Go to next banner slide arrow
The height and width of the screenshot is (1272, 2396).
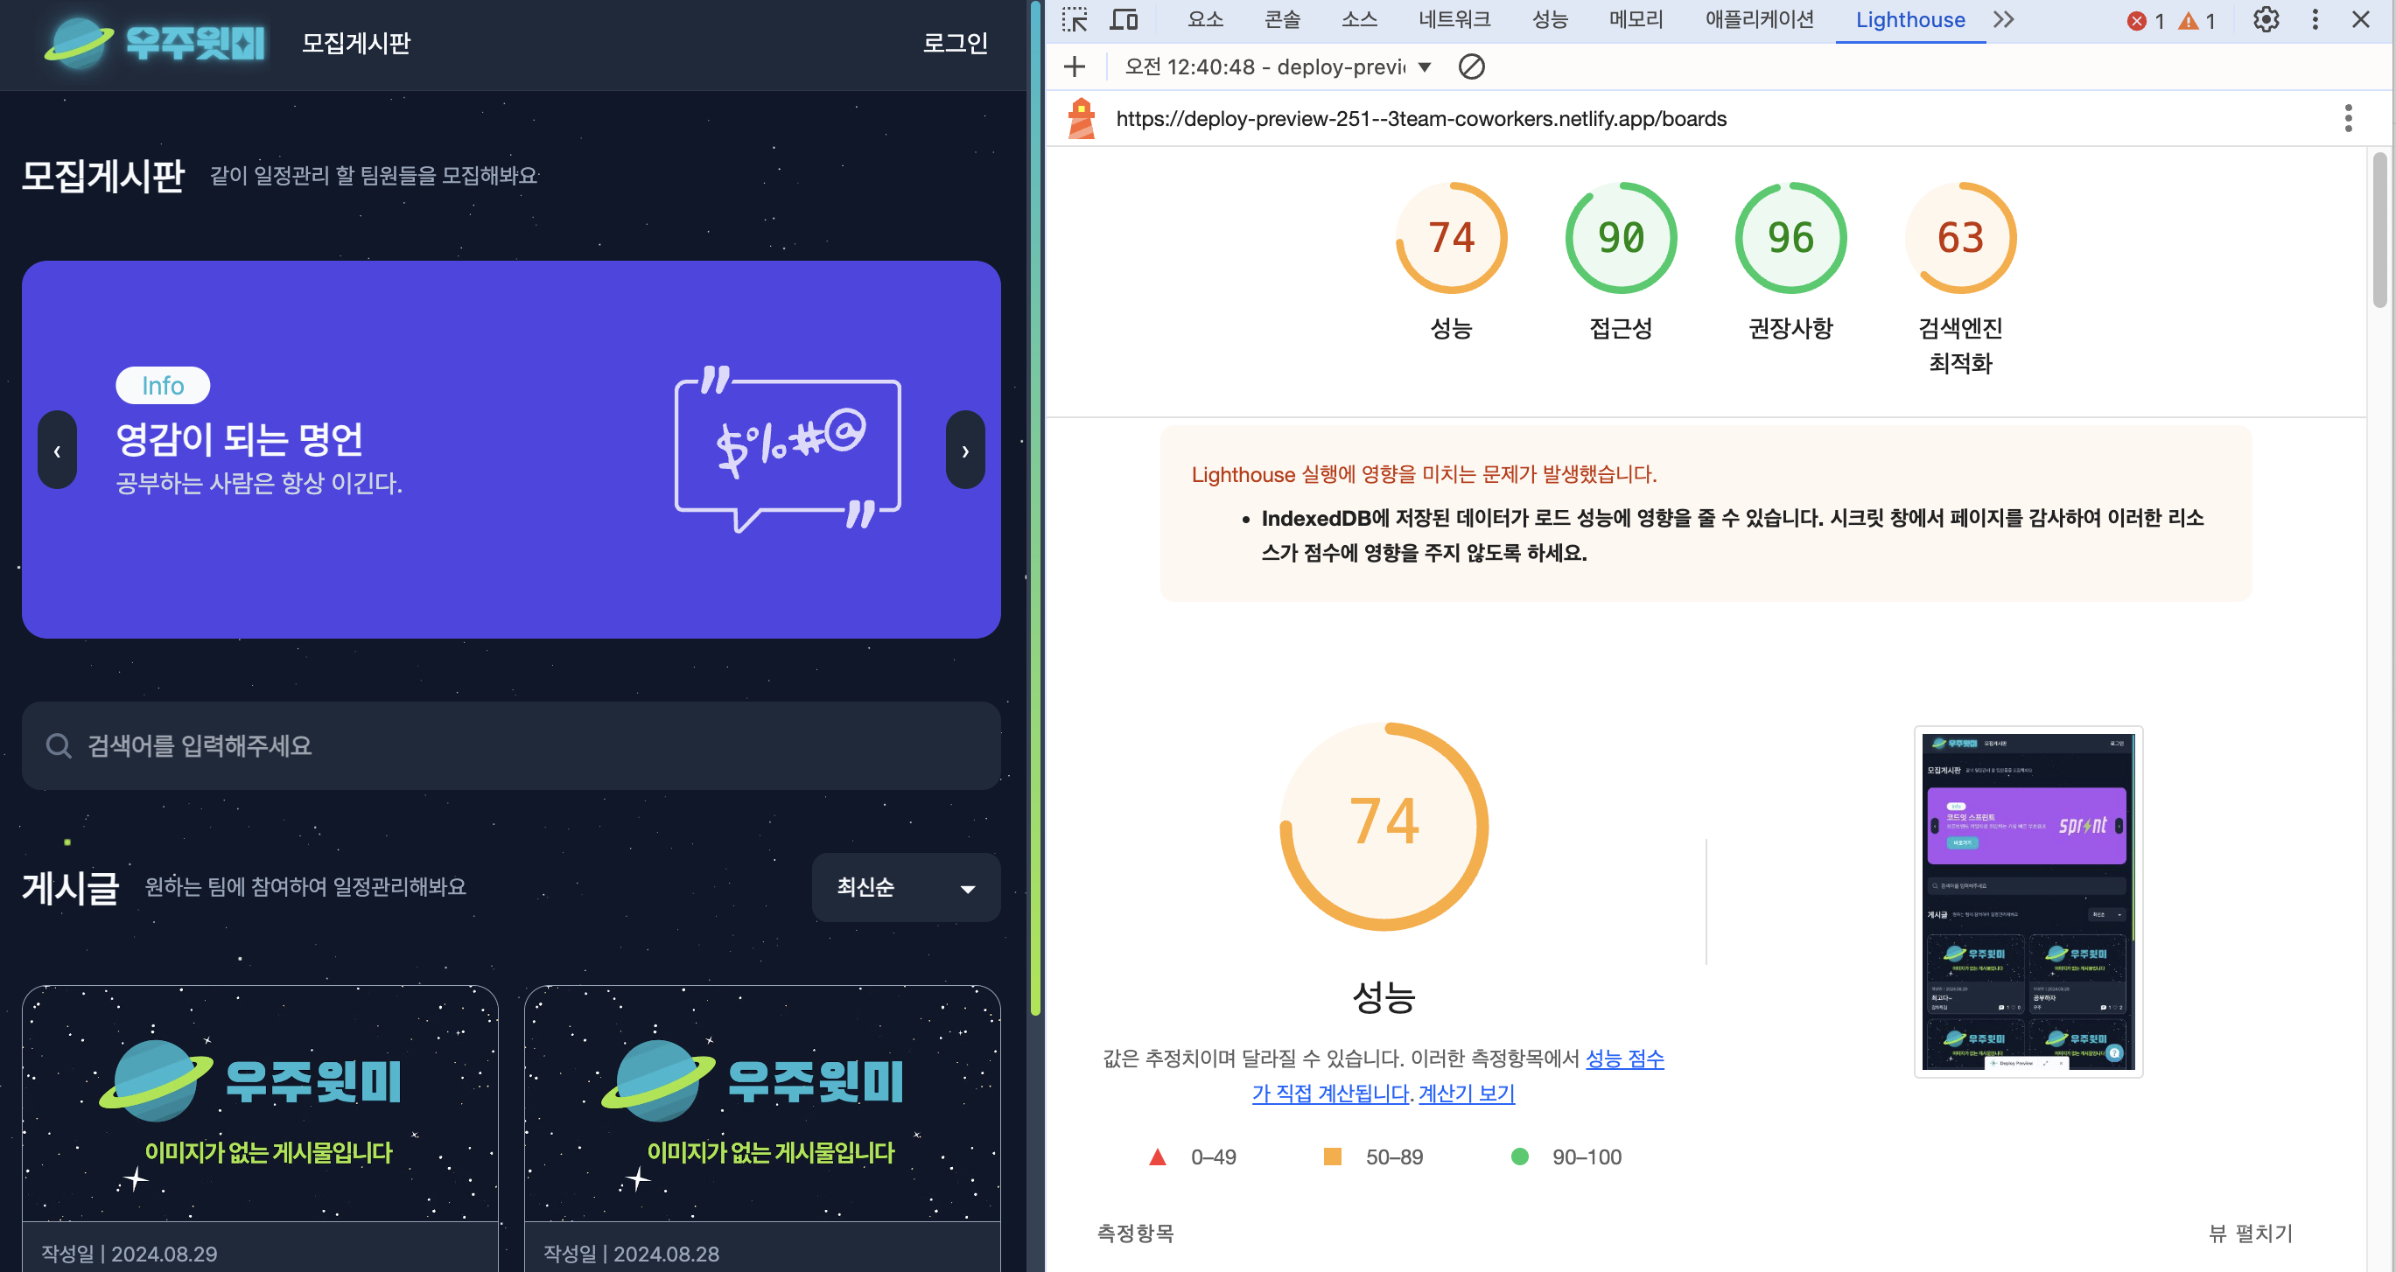tap(964, 450)
